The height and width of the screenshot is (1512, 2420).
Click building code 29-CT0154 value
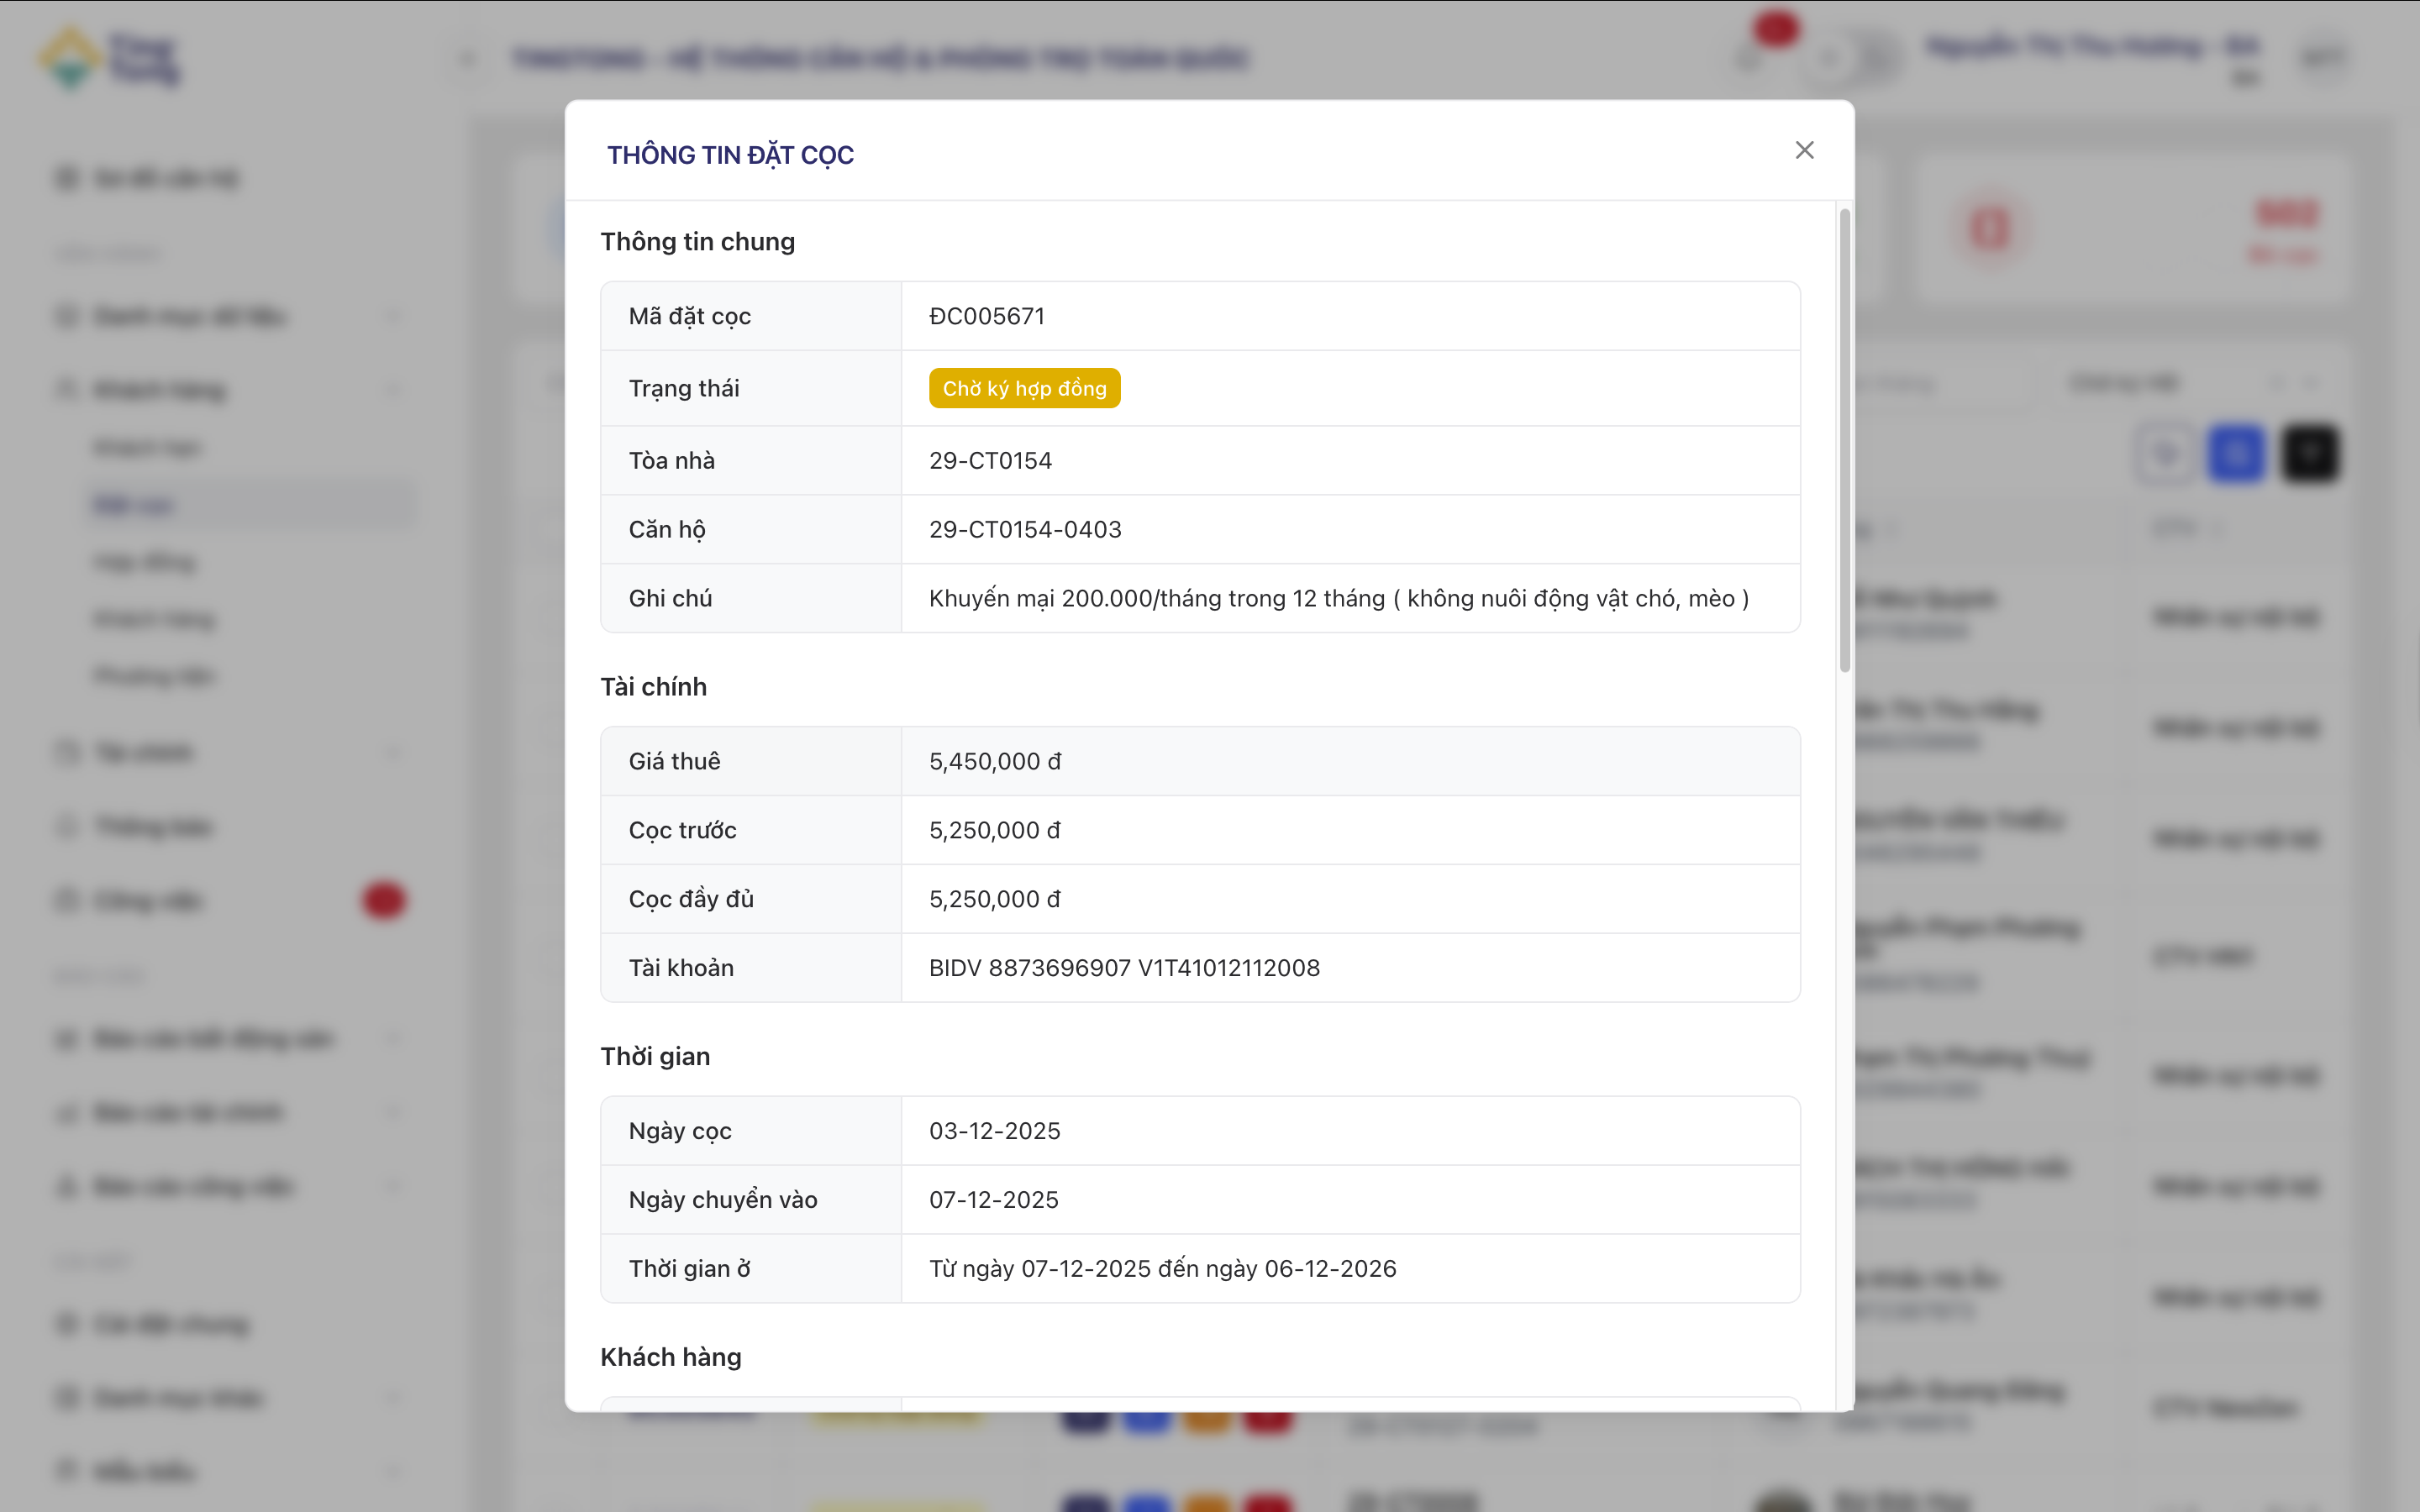pyautogui.click(x=990, y=461)
